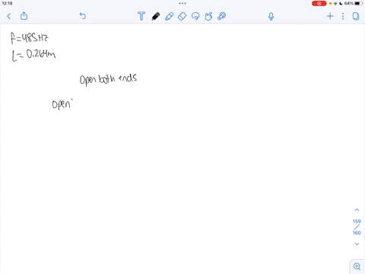Open zoom magnifier button
This screenshot has width=365, height=274.
click(x=357, y=266)
